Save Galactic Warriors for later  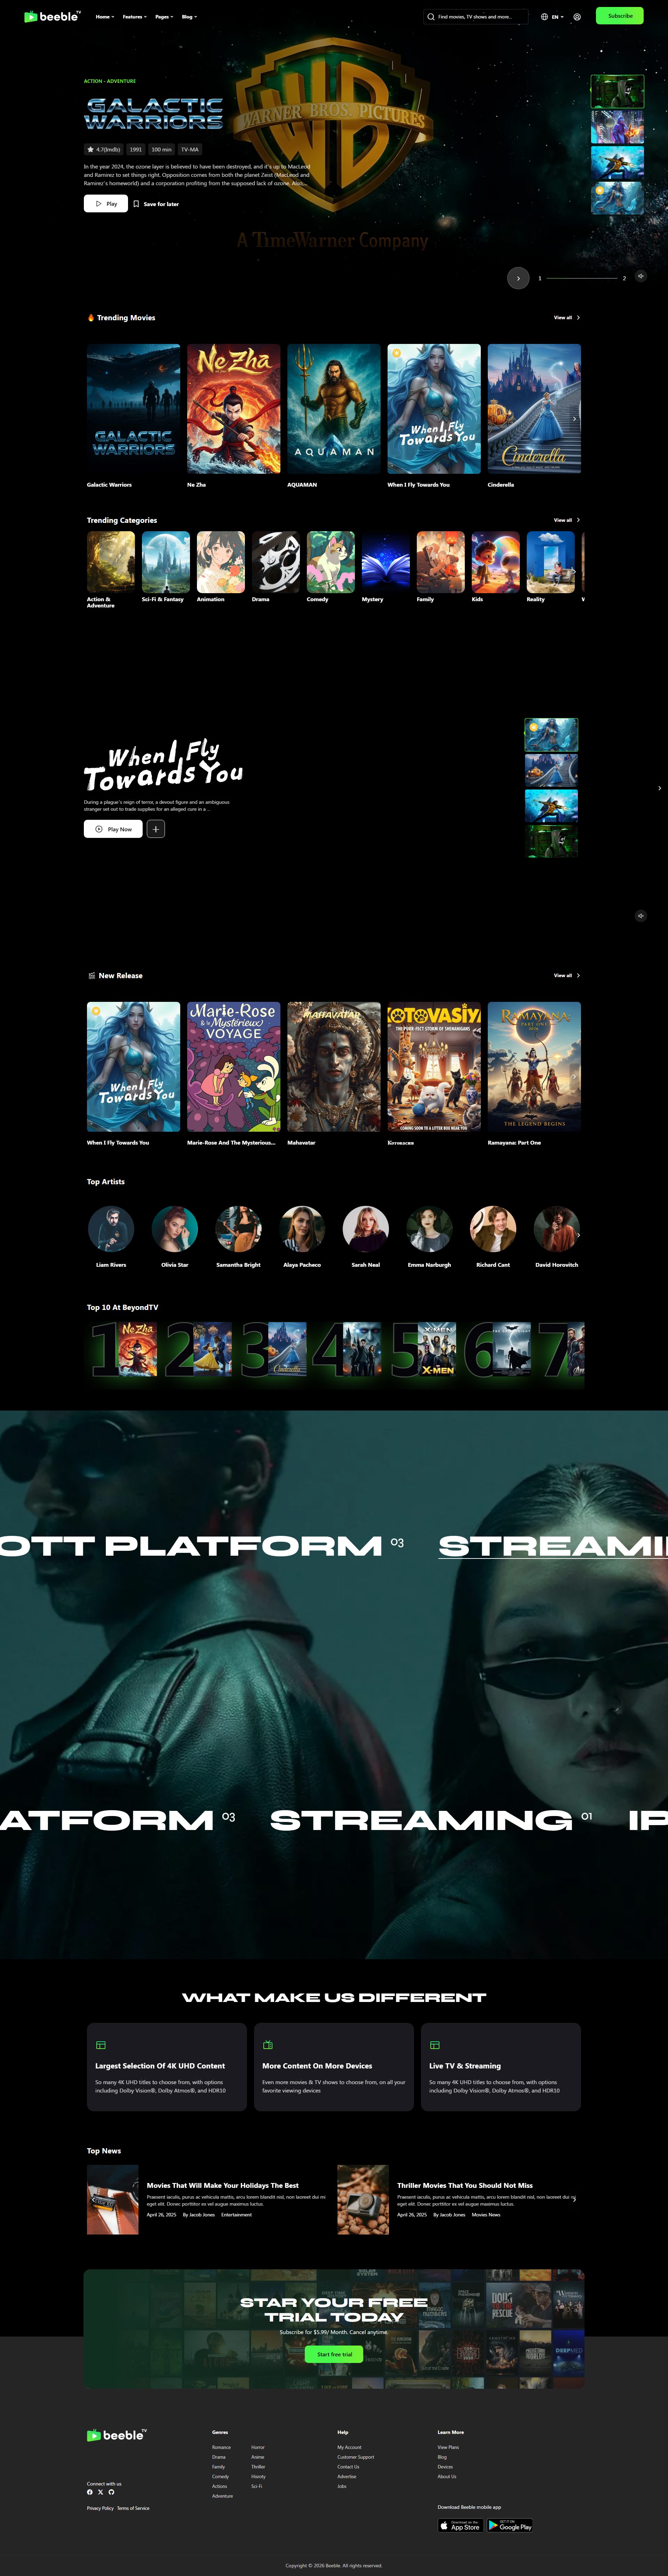coord(156,204)
